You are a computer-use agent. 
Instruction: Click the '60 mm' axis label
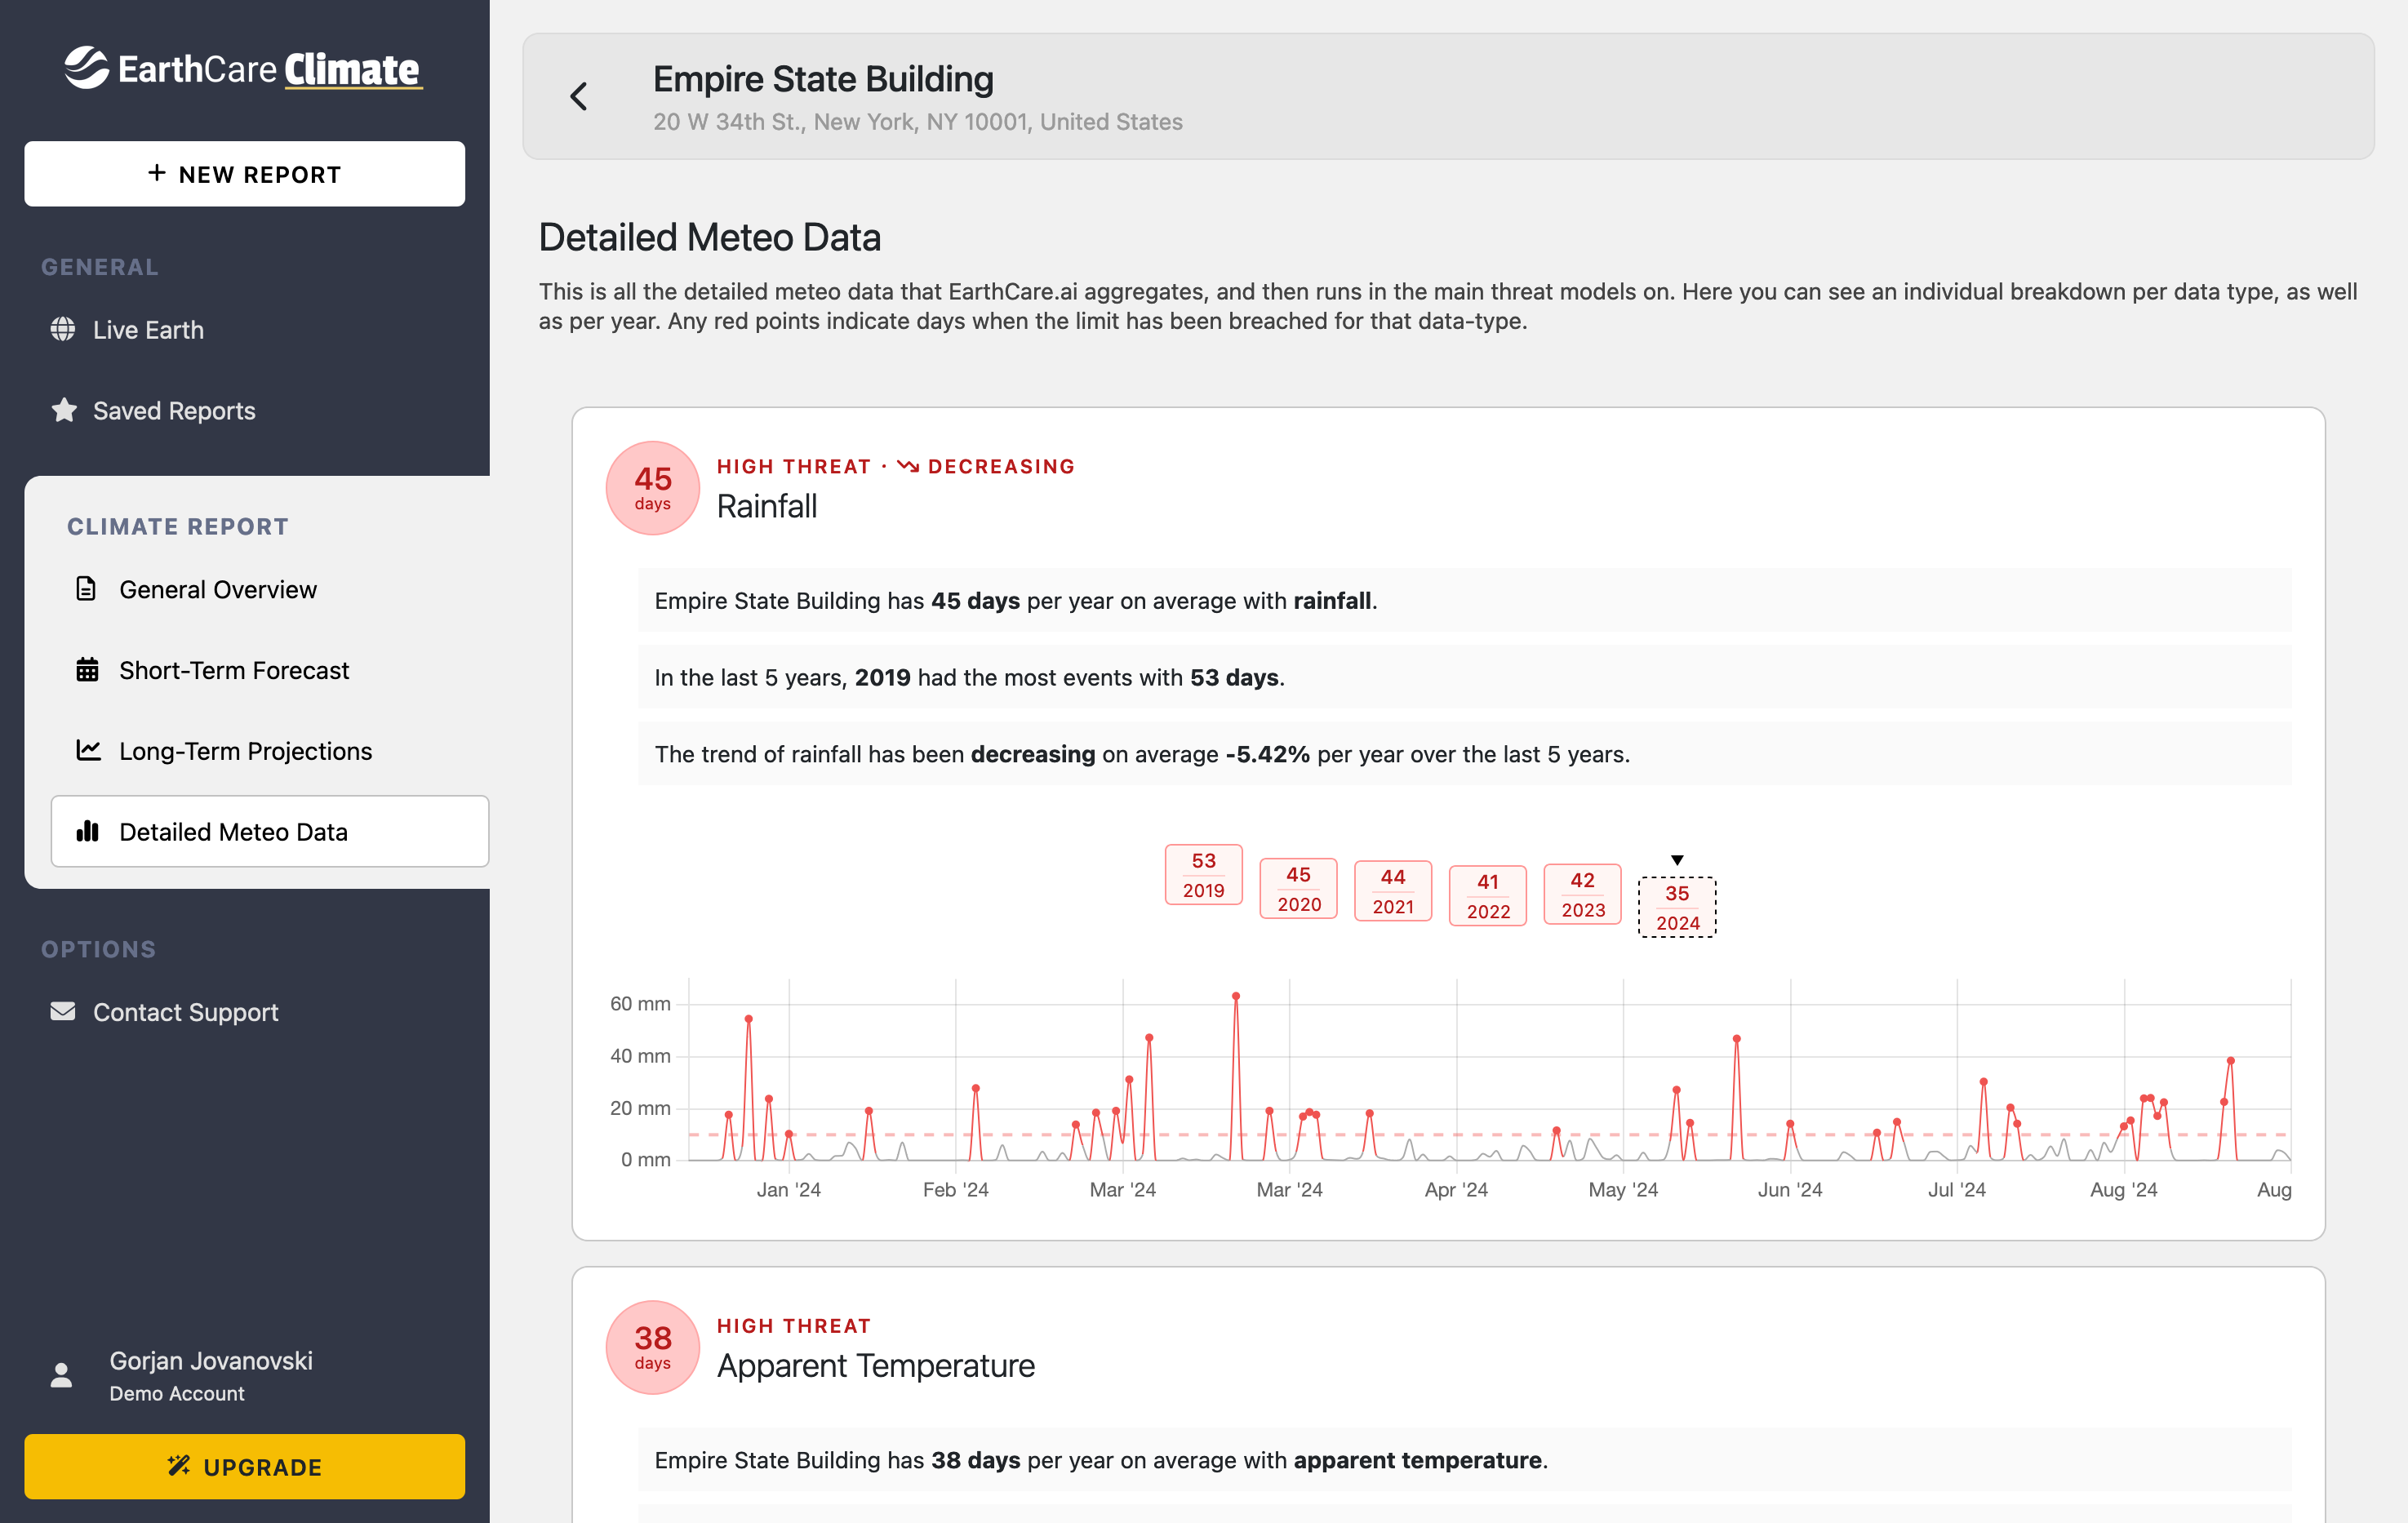pyautogui.click(x=640, y=1003)
